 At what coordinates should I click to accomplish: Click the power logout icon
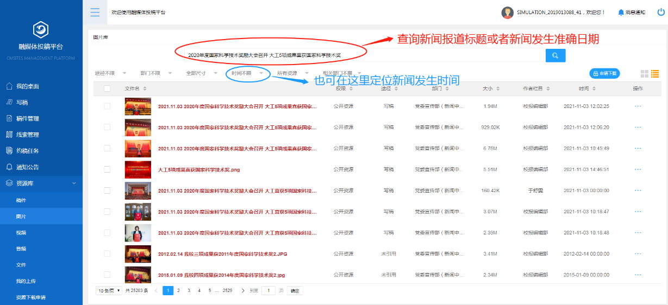(660, 11)
